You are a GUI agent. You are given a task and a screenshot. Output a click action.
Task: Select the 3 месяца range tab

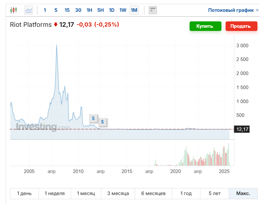point(118,193)
